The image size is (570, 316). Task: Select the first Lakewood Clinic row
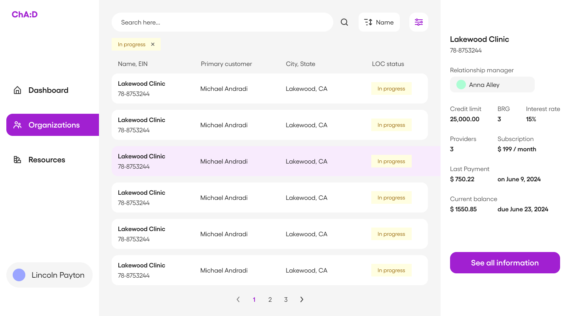[269, 88]
